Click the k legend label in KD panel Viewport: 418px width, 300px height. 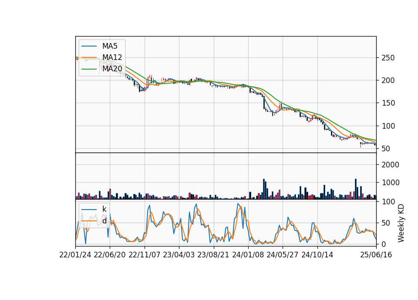pyautogui.click(x=104, y=209)
